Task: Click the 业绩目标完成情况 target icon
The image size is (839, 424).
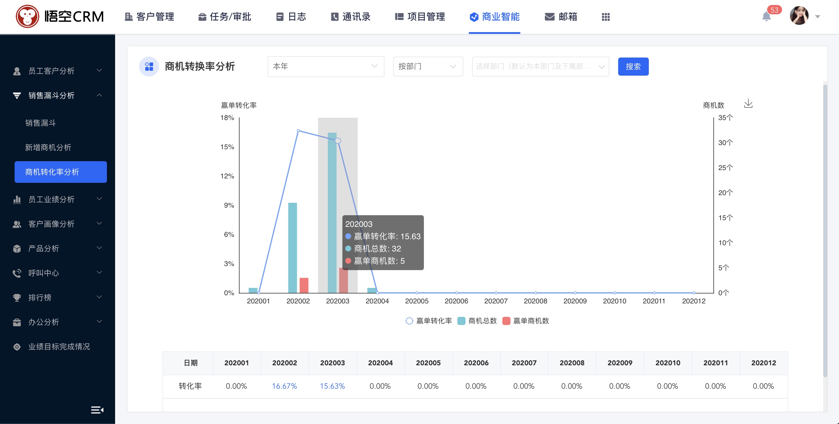Action: click(x=17, y=347)
